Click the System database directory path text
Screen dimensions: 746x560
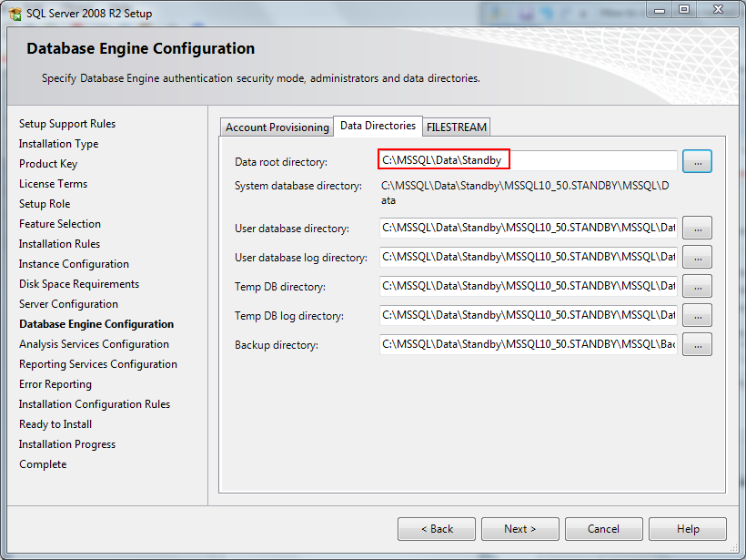[525, 193]
